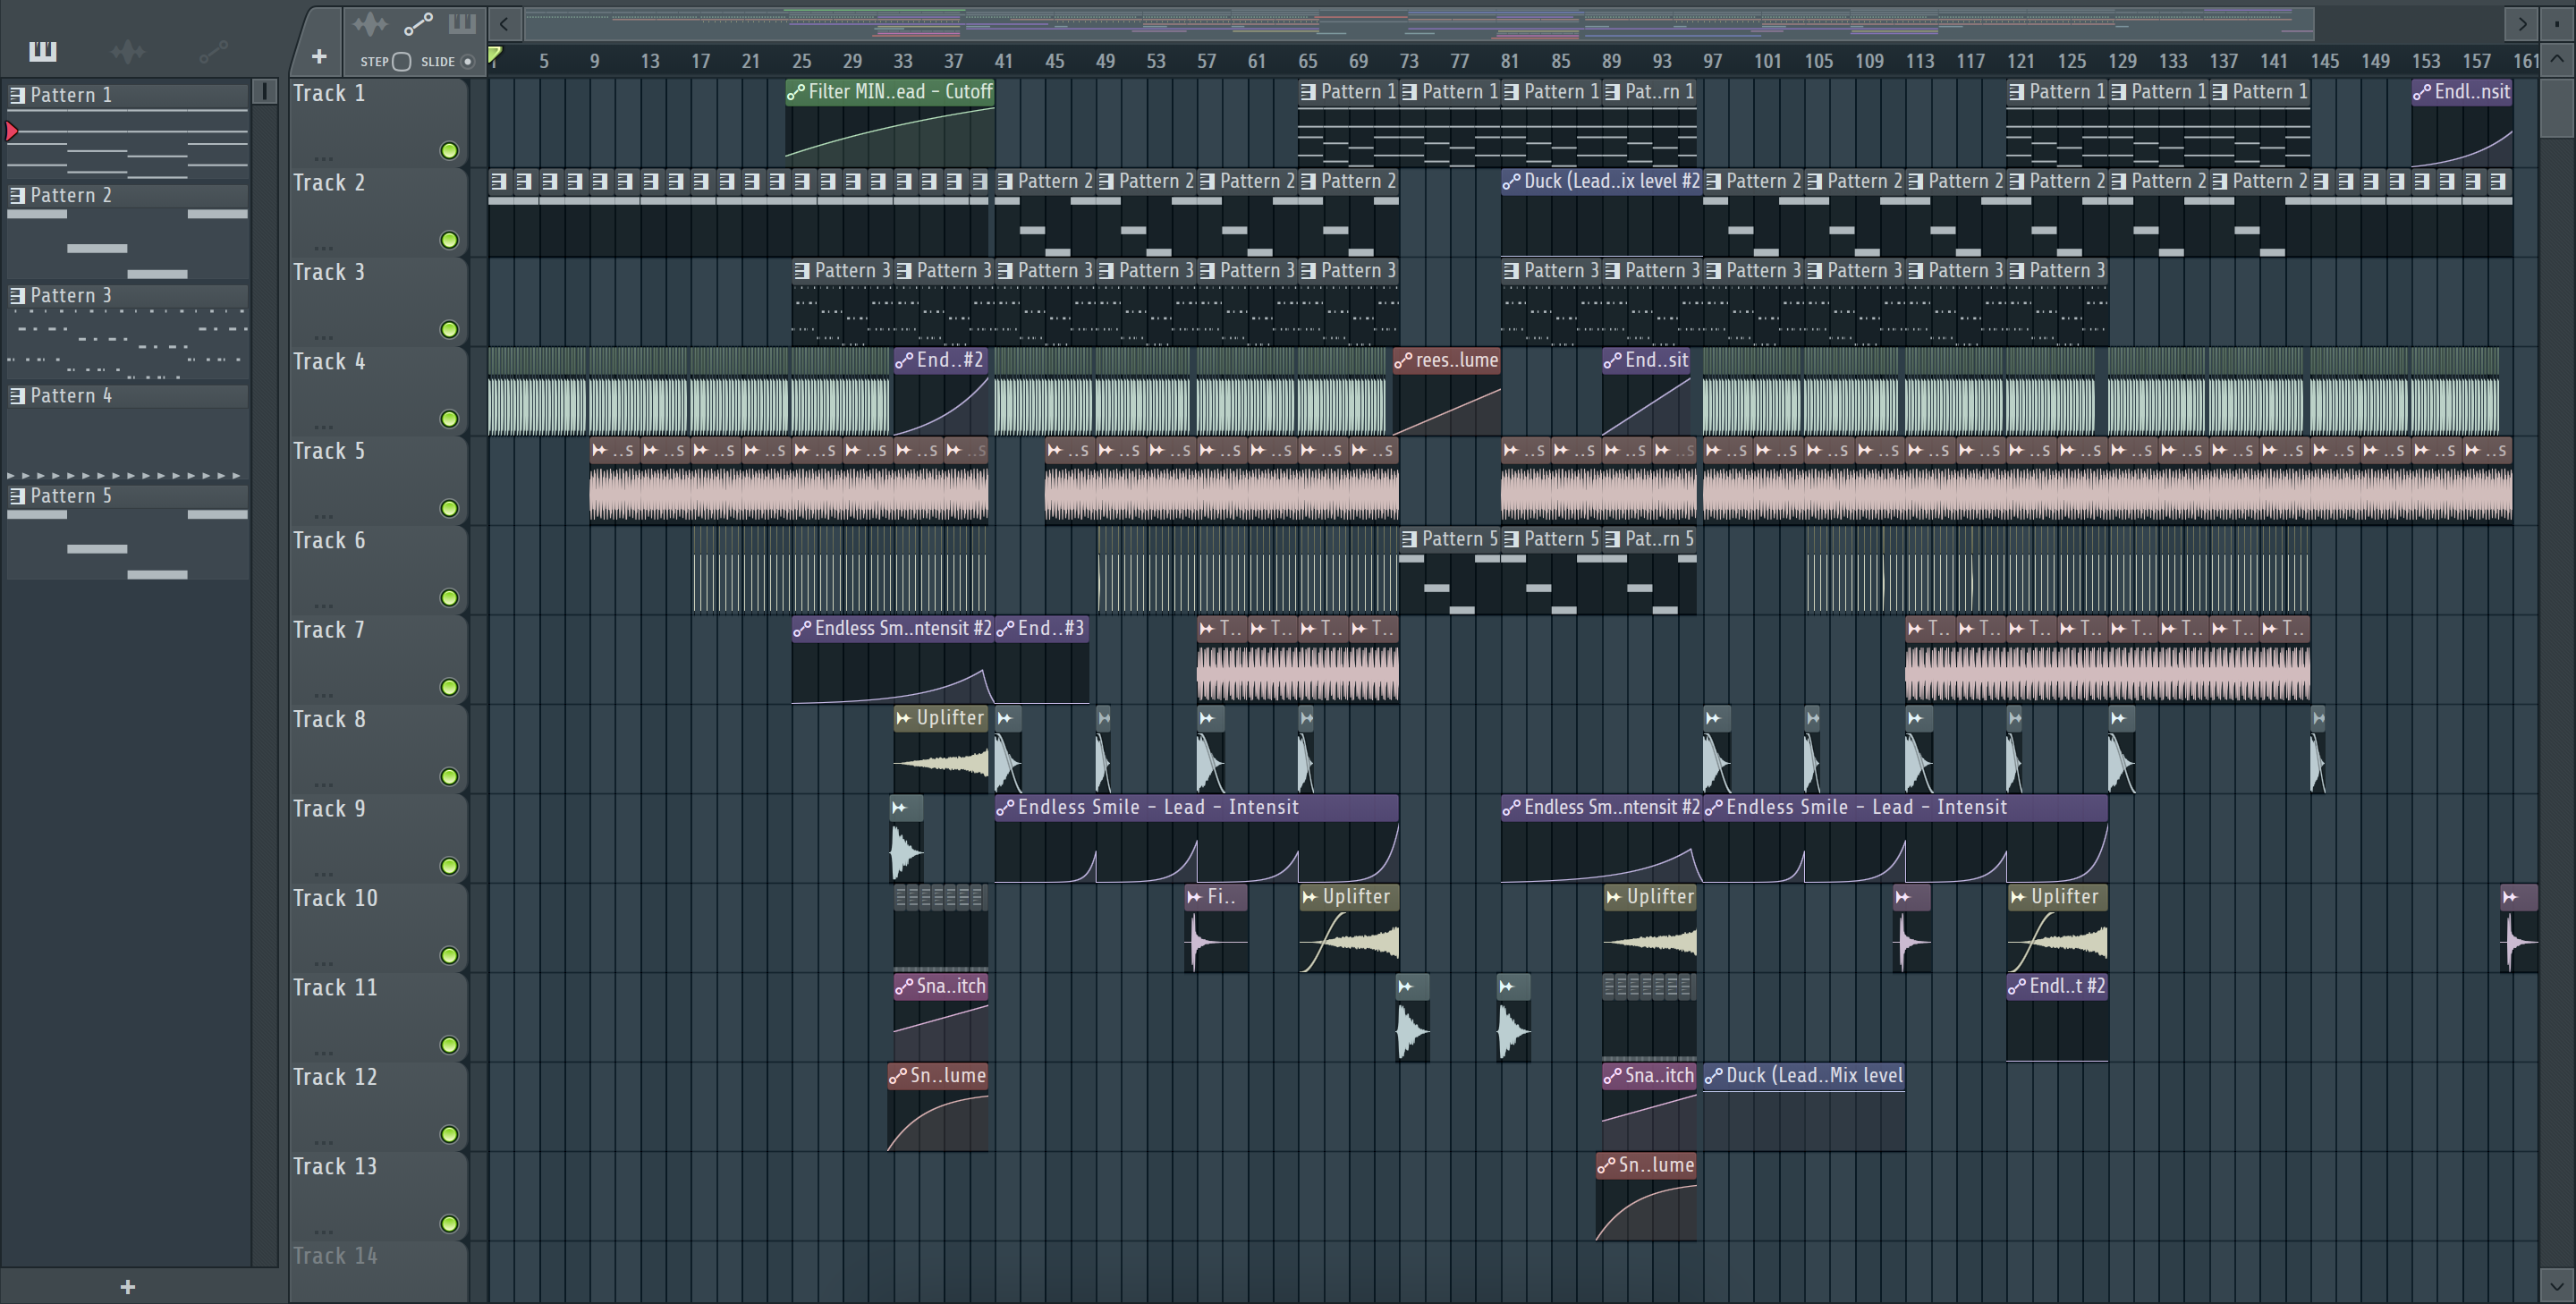
Task: Mute Track 1 with its green light
Action: pos(450,151)
